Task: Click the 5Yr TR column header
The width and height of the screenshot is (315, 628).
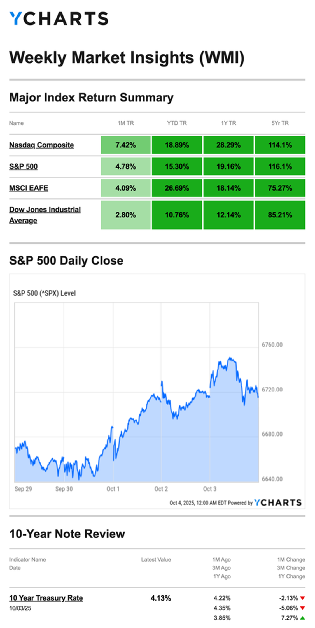Action: pyautogui.click(x=280, y=123)
